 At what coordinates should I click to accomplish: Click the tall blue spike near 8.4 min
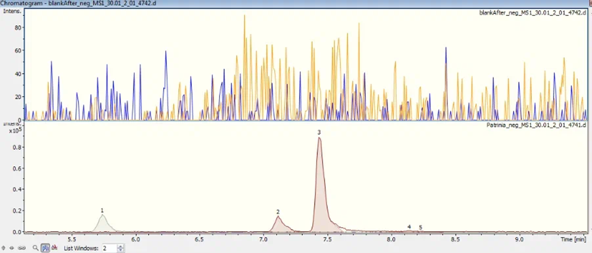[x=446, y=49]
